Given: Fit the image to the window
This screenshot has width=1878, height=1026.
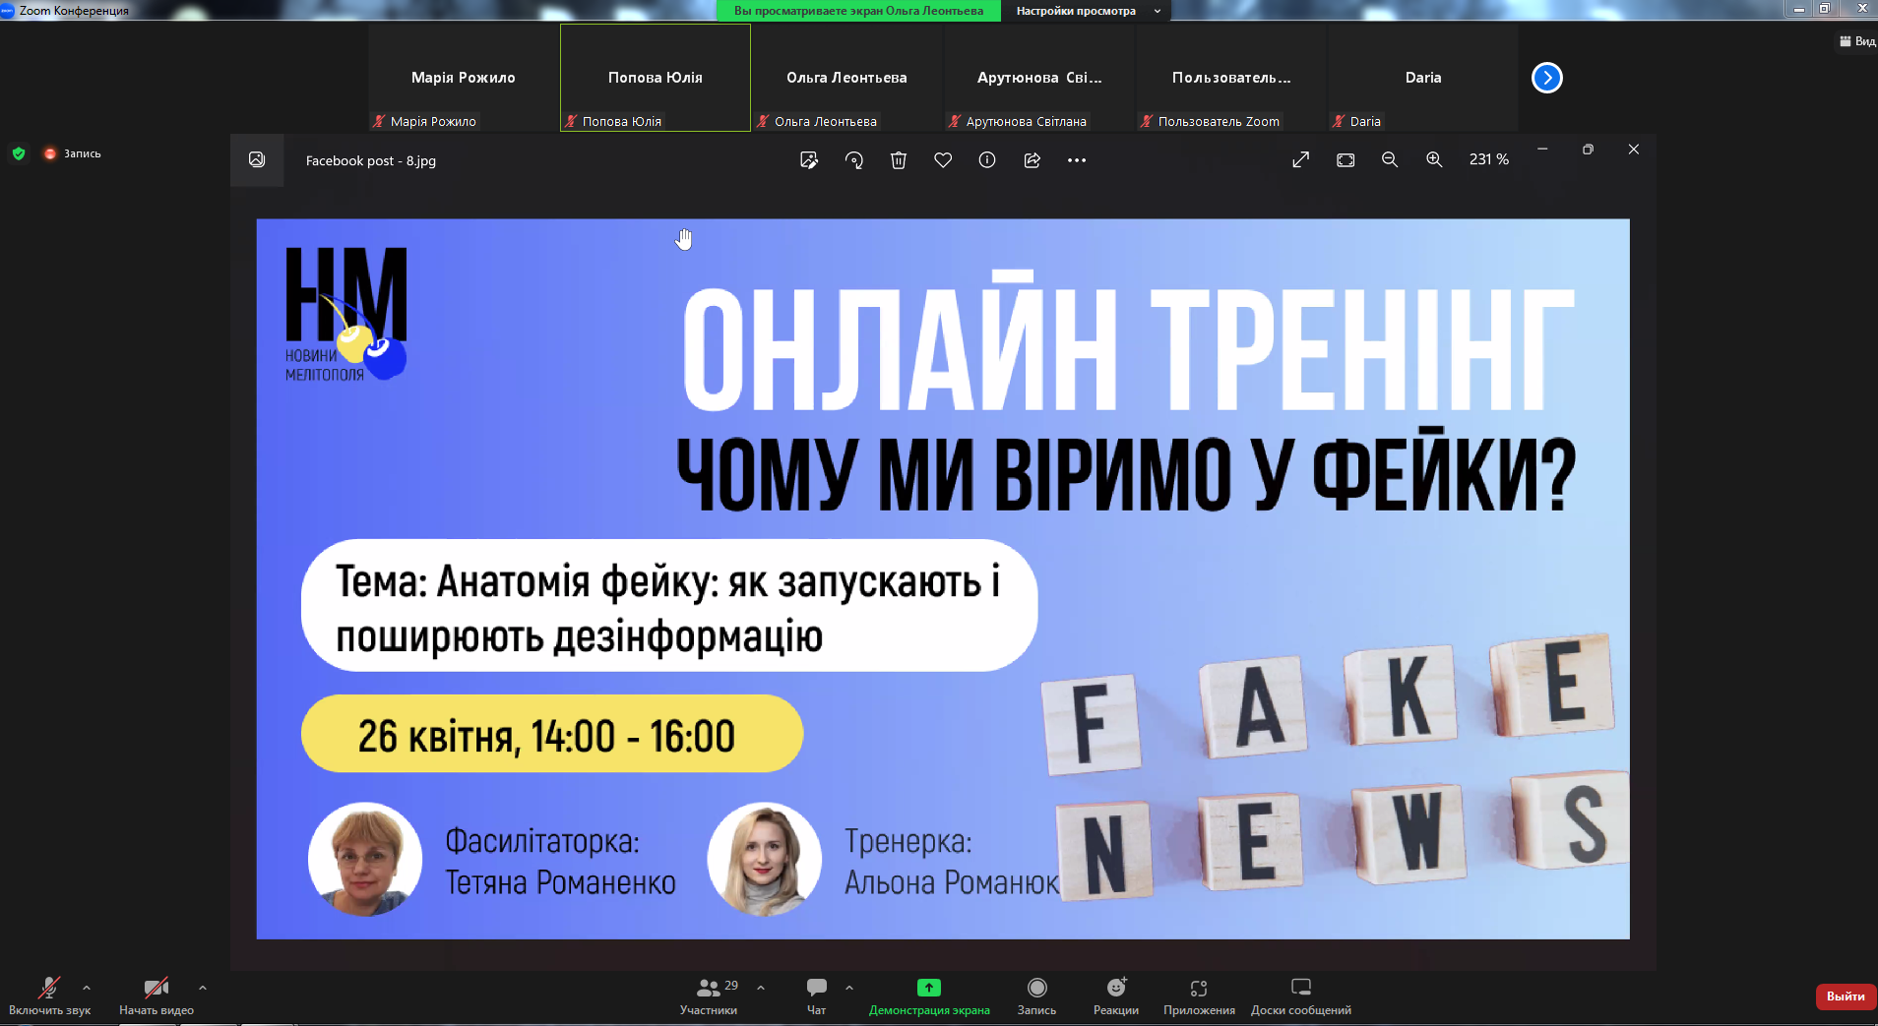Looking at the screenshot, I should (x=1345, y=159).
